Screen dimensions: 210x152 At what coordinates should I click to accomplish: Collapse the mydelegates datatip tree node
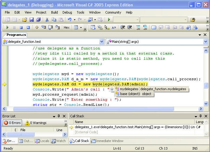tap(112, 89)
